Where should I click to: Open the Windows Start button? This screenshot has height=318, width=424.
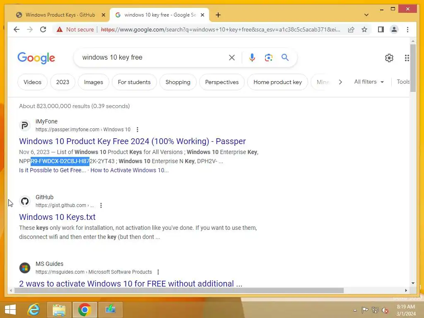(x=10, y=310)
